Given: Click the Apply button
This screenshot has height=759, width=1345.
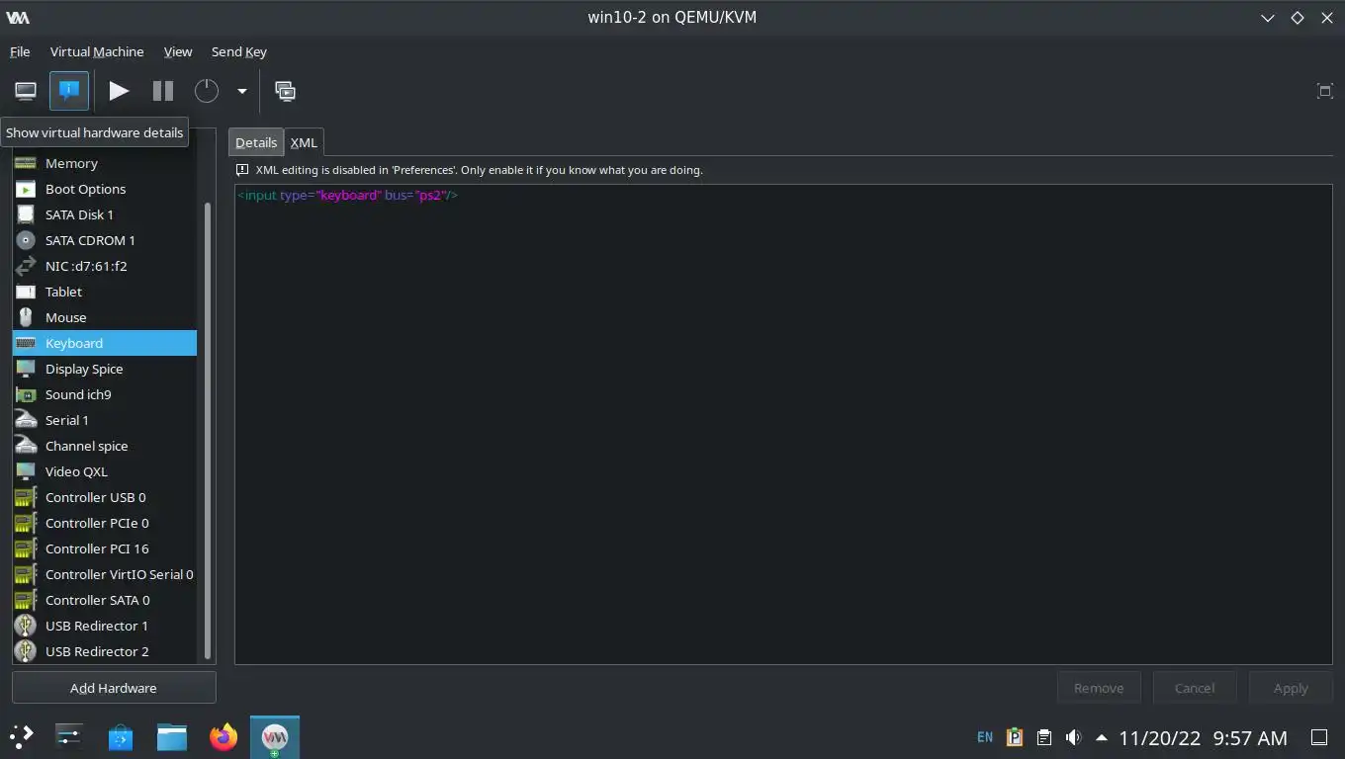Looking at the screenshot, I should [1291, 688].
